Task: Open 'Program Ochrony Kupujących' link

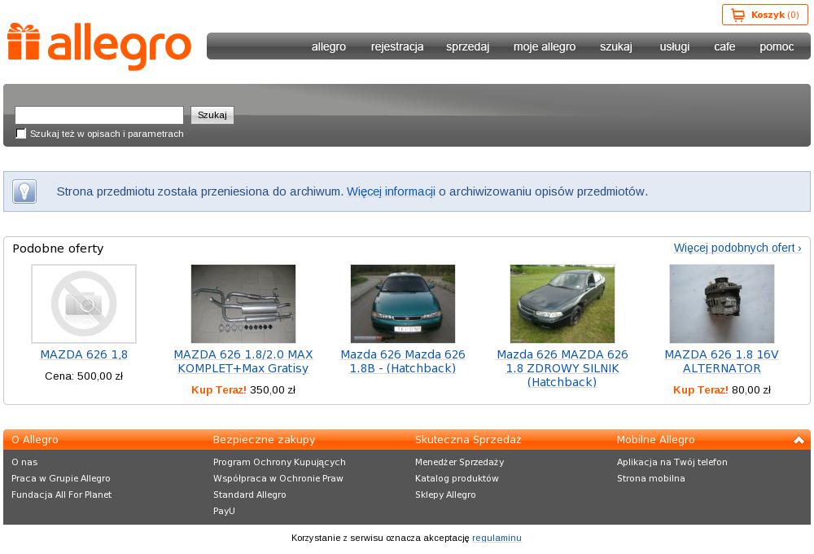Action: click(x=279, y=462)
